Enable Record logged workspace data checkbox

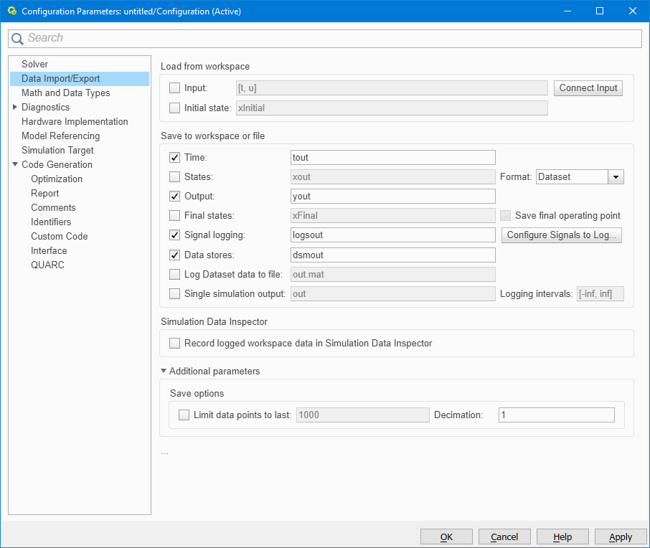click(x=174, y=344)
